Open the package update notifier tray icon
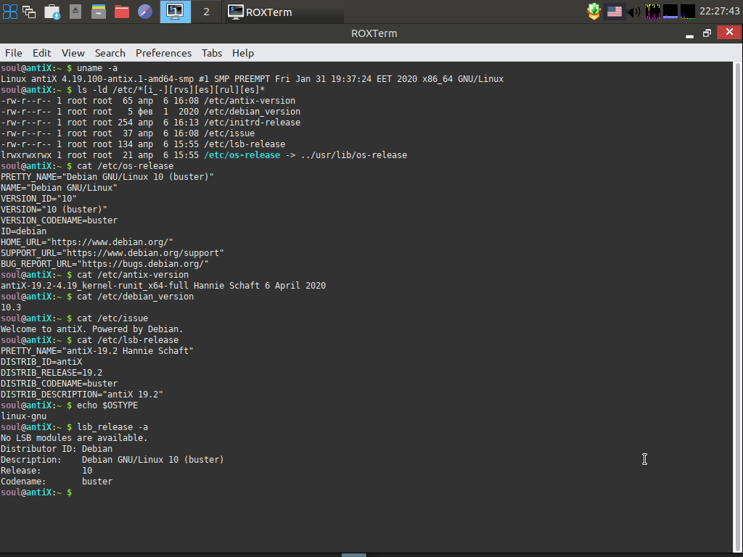Viewport: 743px width, 557px height. (x=594, y=12)
